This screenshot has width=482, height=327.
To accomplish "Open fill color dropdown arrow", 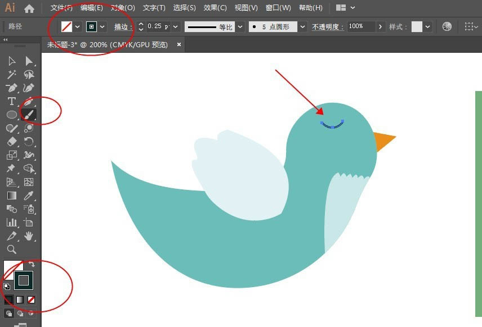I will point(78,26).
